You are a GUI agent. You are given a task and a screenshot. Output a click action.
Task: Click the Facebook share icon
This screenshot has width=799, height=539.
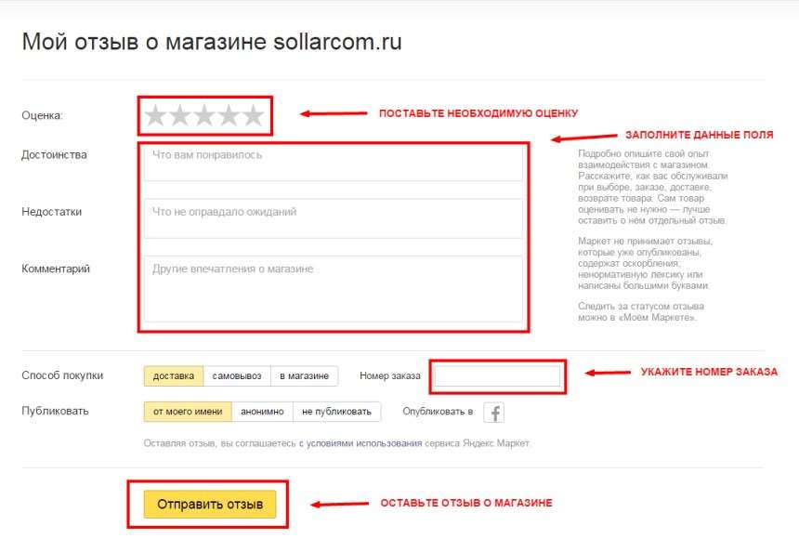(493, 412)
